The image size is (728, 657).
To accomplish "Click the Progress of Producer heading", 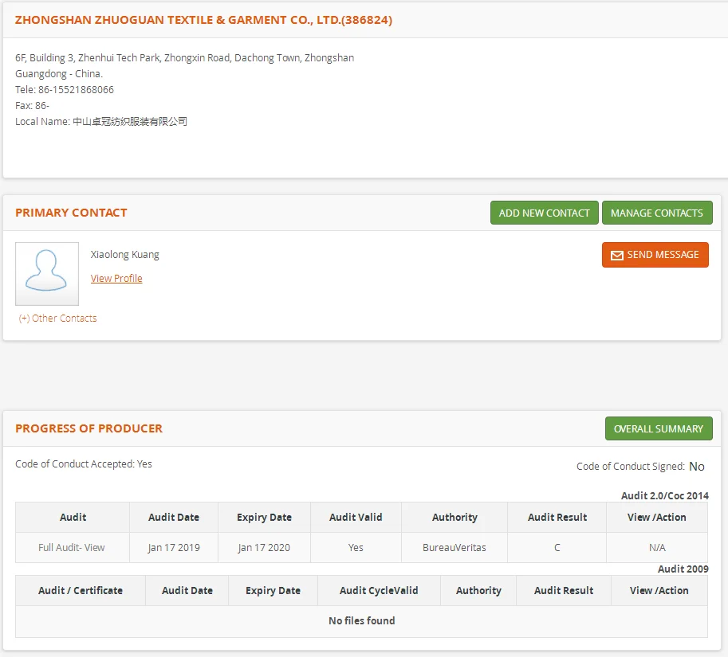I will pos(89,428).
